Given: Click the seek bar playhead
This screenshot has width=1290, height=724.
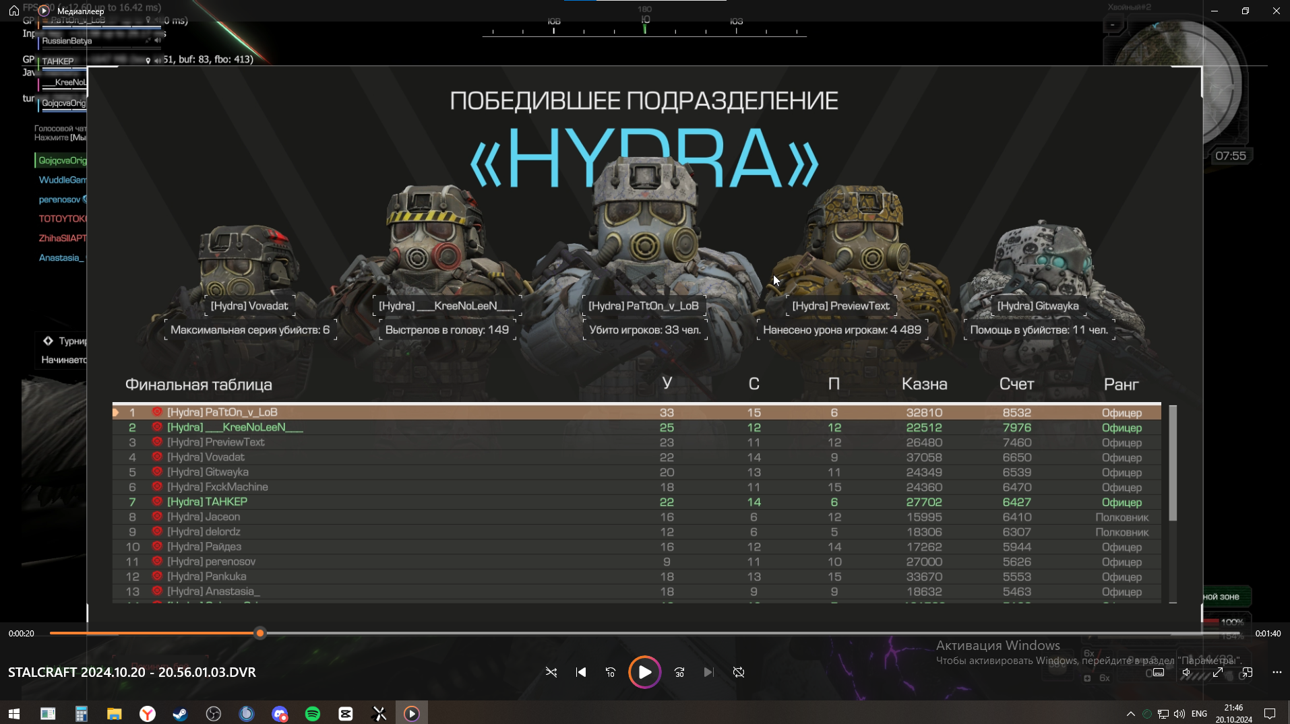Looking at the screenshot, I should (x=260, y=633).
